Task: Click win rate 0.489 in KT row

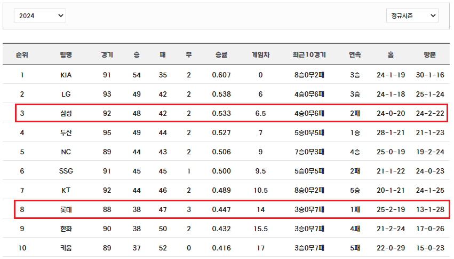Action: 221,190
